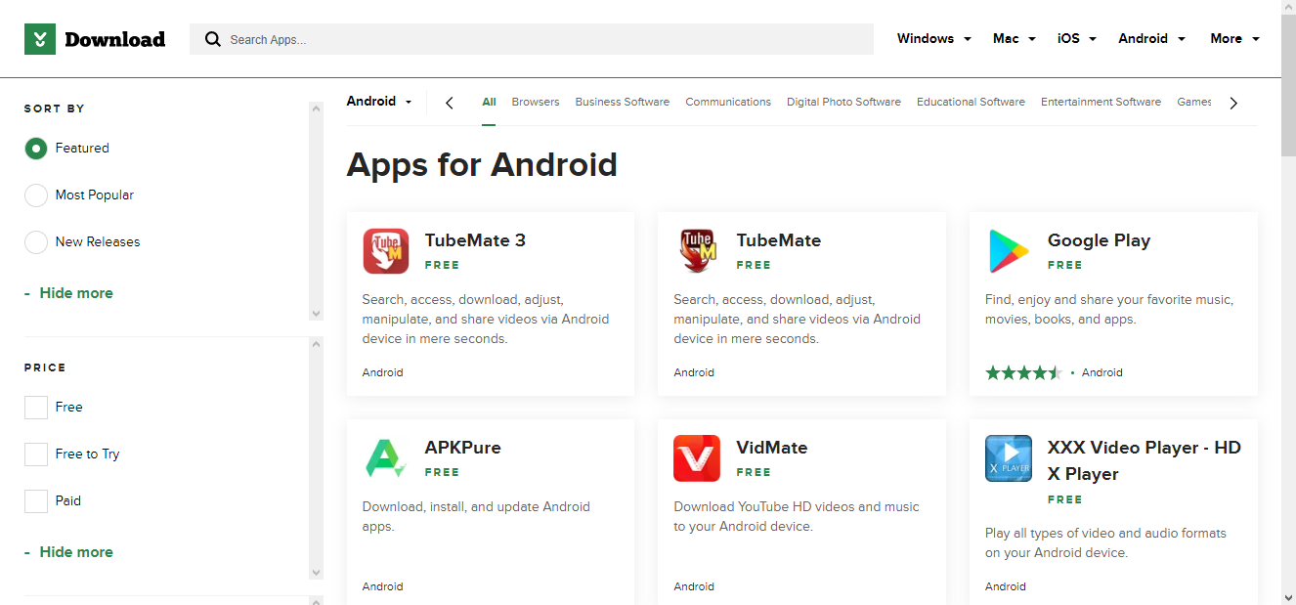
Task: Open XXX Video Player - HD X Player link
Action: (x=1144, y=461)
